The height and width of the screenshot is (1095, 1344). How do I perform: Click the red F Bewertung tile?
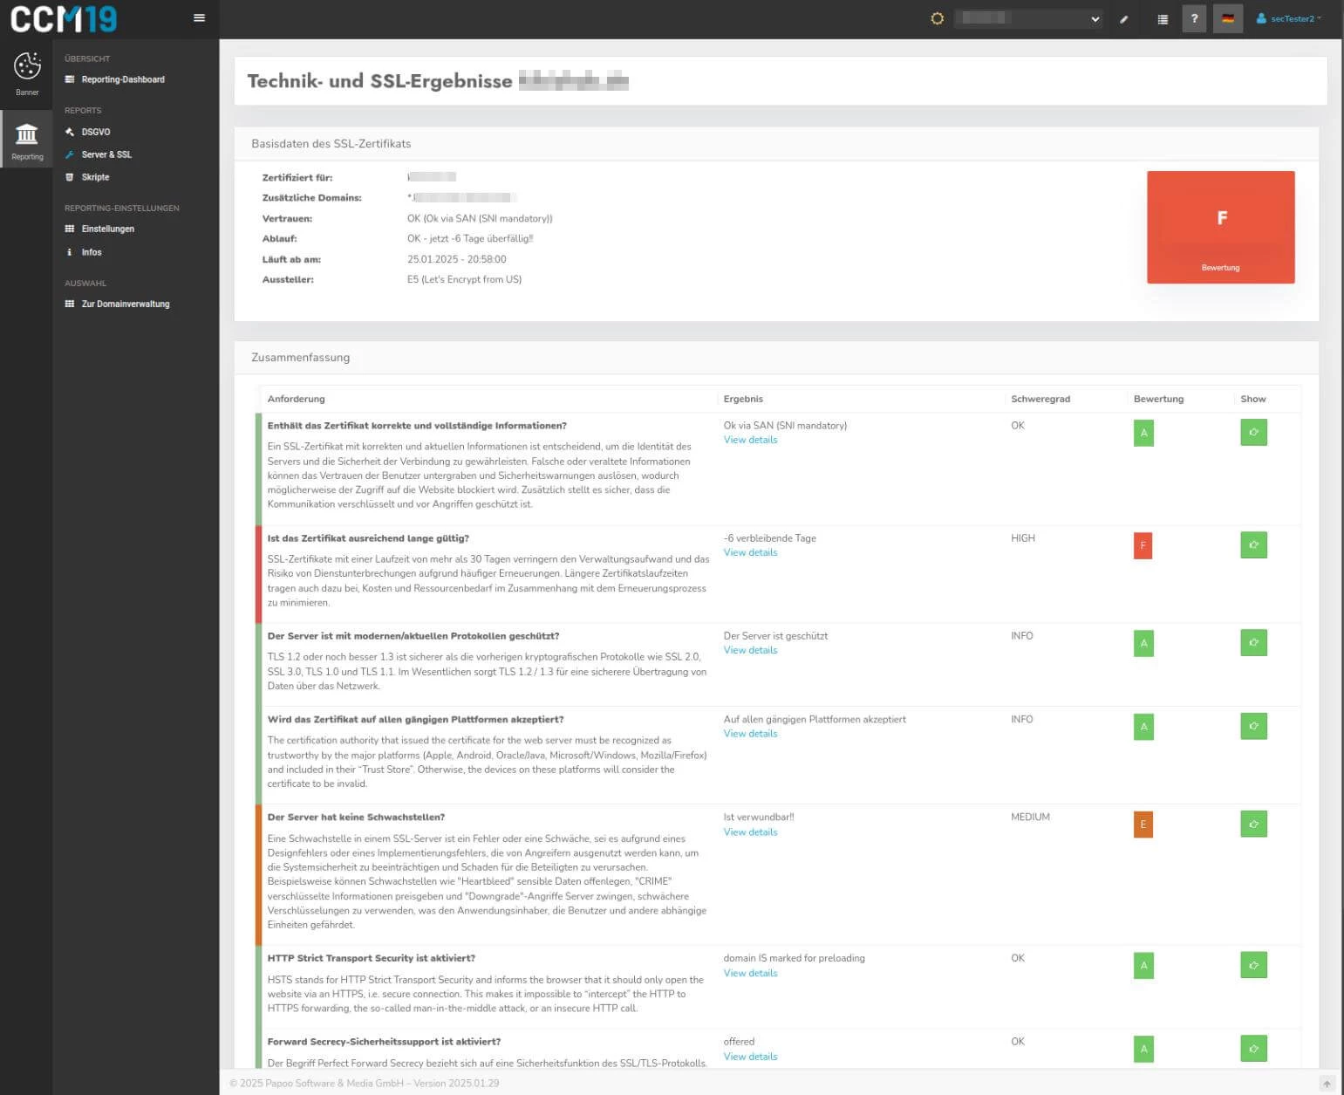pos(1220,227)
